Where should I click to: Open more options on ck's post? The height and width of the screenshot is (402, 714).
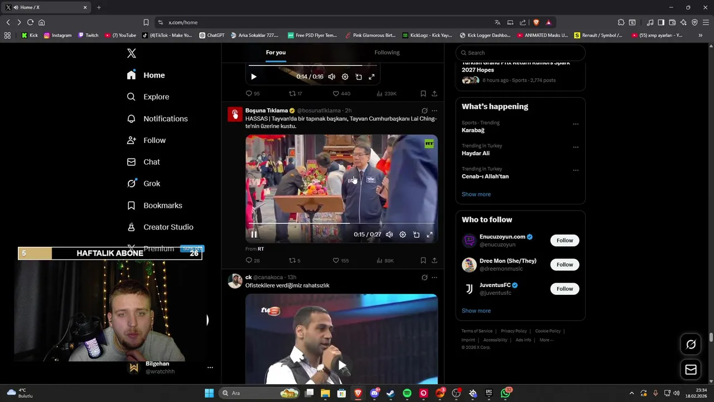tap(435, 277)
